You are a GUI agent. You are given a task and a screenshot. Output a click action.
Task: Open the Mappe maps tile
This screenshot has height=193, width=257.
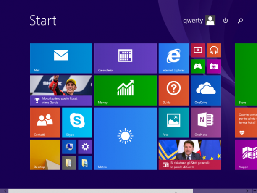(246, 155)
